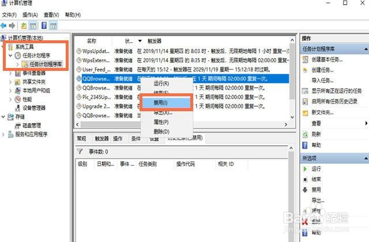Screen dimensions: 369x242
Task: Expand 服务和应用程序 node
Action: tap(3, 134)
